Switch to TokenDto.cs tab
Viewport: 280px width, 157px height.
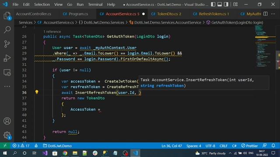(x=169, y=14)
